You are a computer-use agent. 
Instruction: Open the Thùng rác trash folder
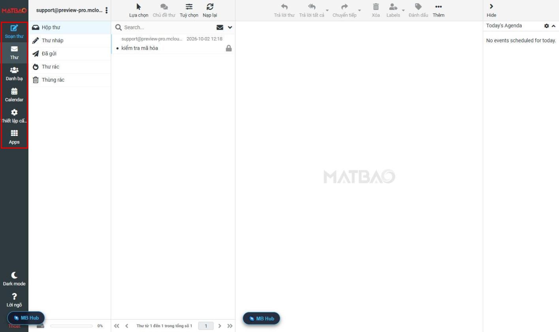point(70,80)
